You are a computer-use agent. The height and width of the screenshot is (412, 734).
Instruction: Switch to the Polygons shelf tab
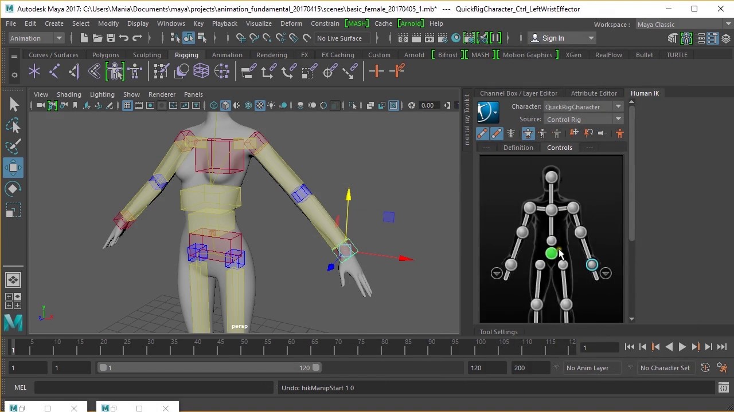pos(106,55)
